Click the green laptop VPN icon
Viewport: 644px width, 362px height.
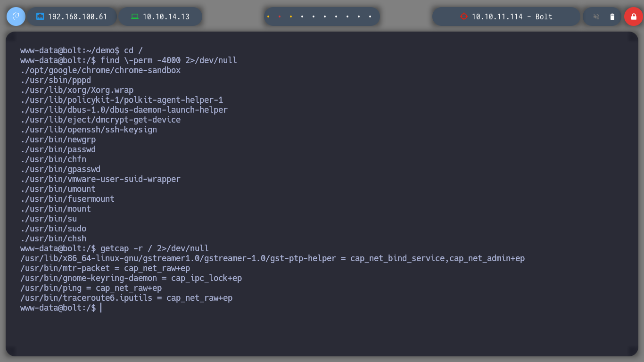click(x=135, y=16)
